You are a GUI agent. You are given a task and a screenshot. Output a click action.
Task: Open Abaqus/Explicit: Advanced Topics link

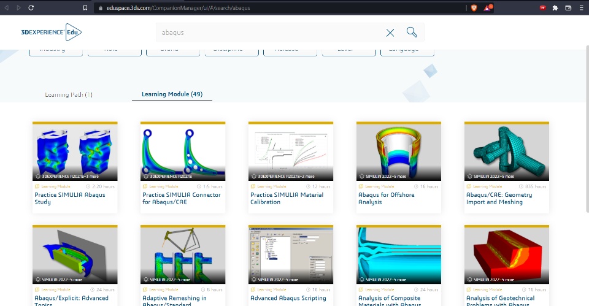(x=71, y=301)
